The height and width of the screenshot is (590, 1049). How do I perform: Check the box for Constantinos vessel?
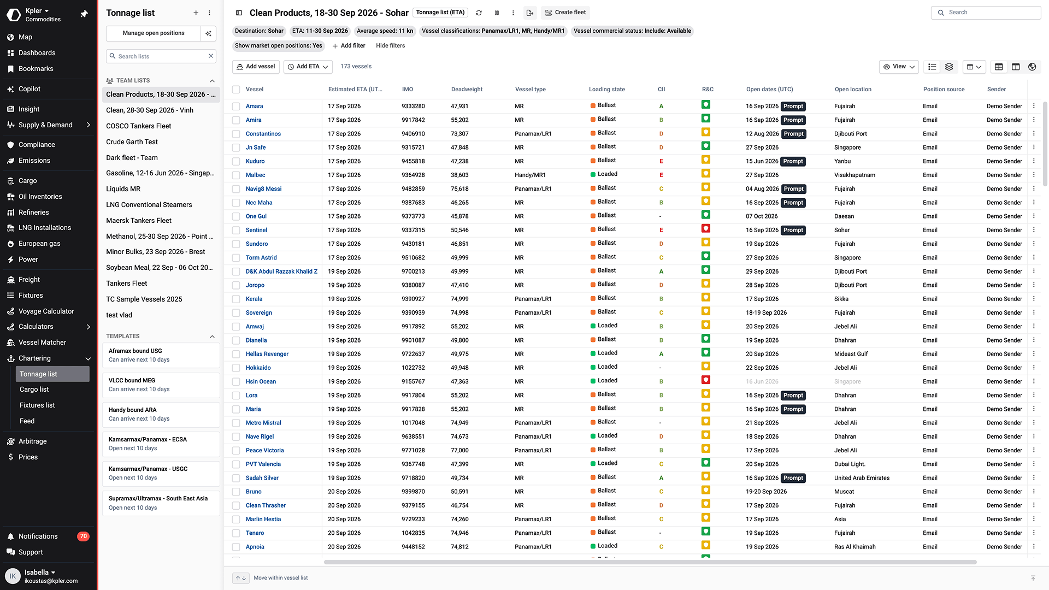(x=236, y=134)
